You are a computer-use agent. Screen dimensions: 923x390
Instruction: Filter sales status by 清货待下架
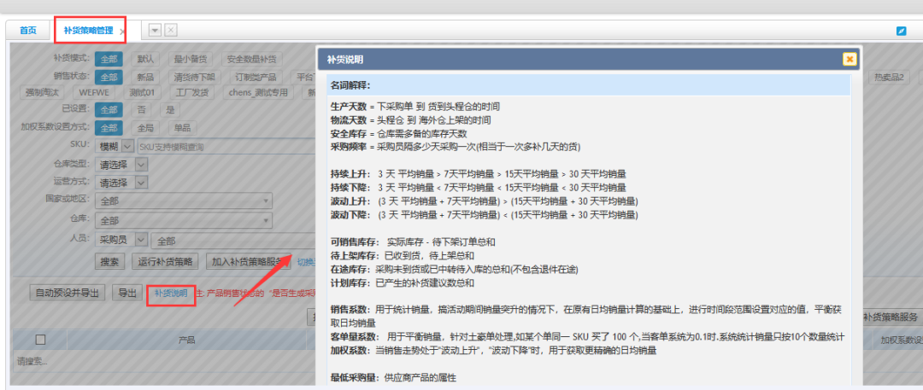pyautogui.click(x=194, y=77)
